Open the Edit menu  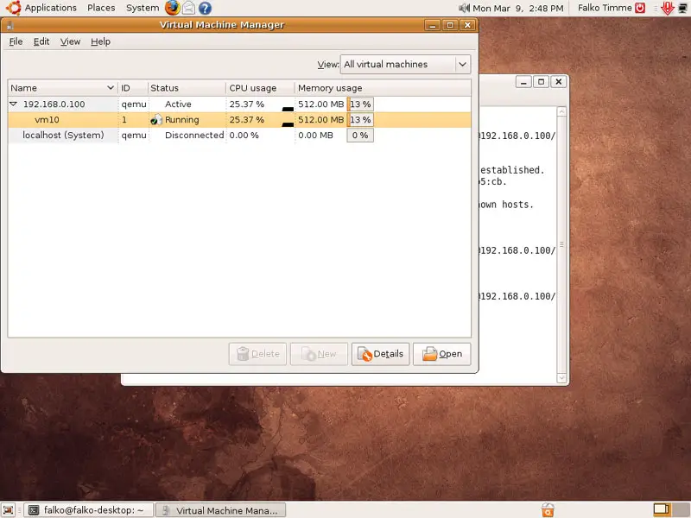(41, 41)
